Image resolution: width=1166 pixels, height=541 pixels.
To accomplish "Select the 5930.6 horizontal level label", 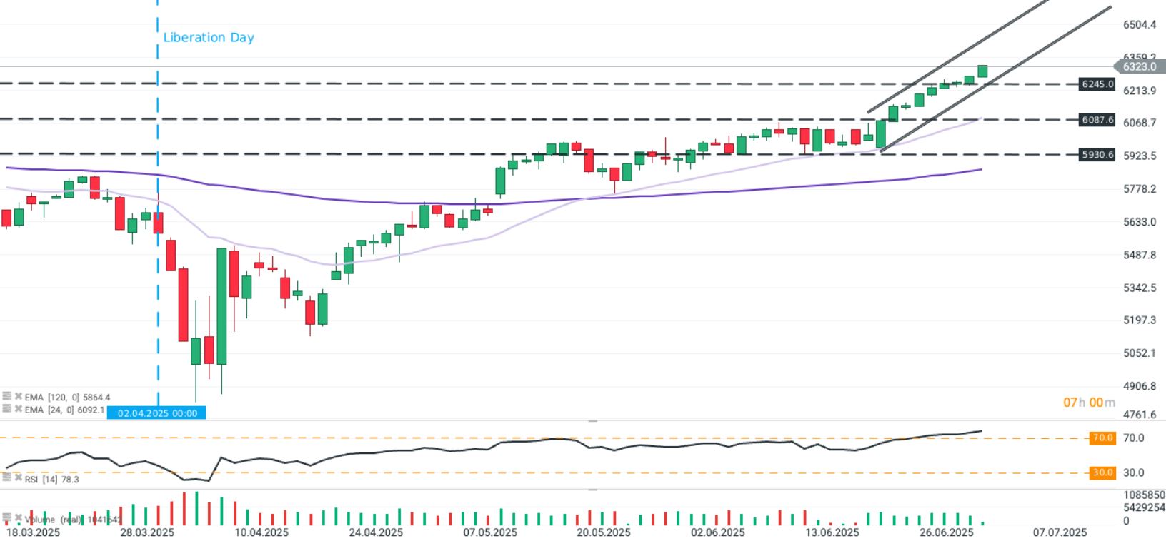I will pos(1097,154).
